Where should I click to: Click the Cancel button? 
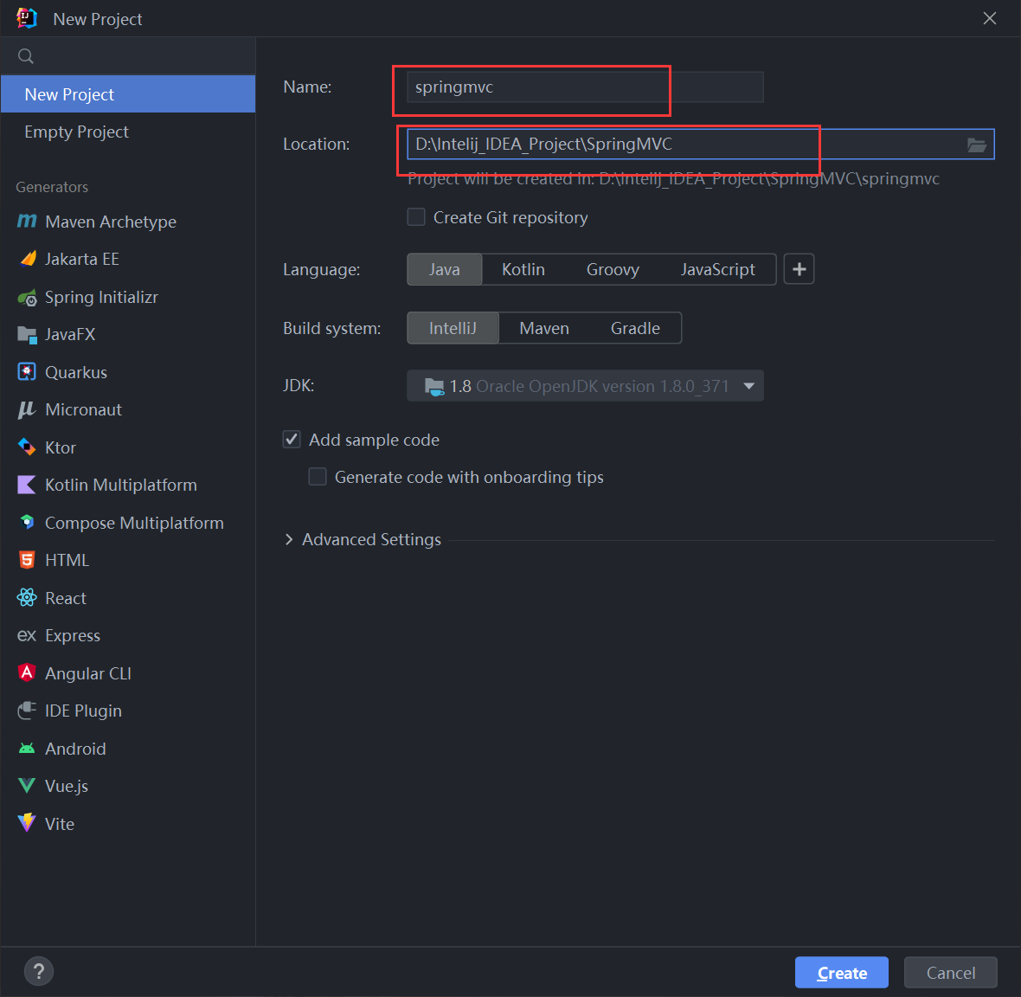point(951,972)
